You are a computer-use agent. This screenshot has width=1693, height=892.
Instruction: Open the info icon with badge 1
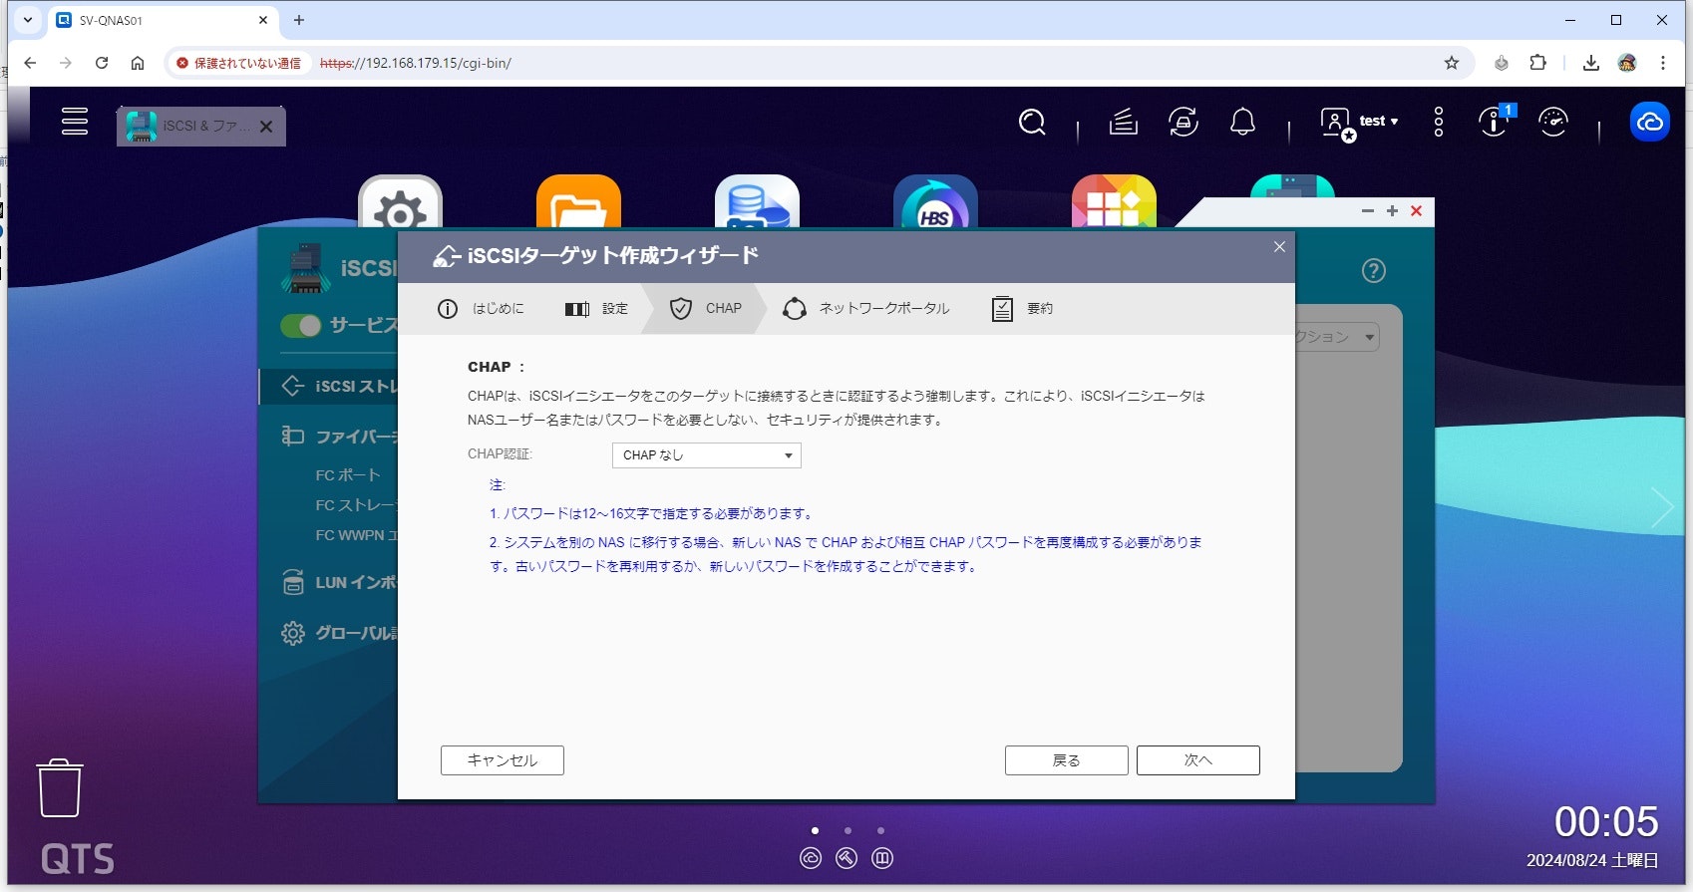(1496, 122)
